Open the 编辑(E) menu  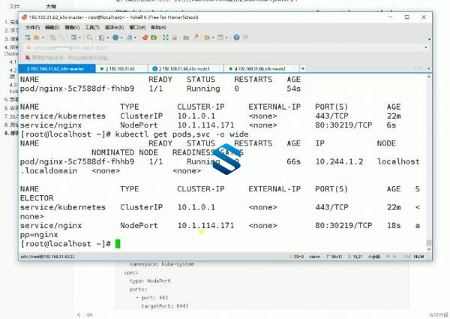coord(52,28)
